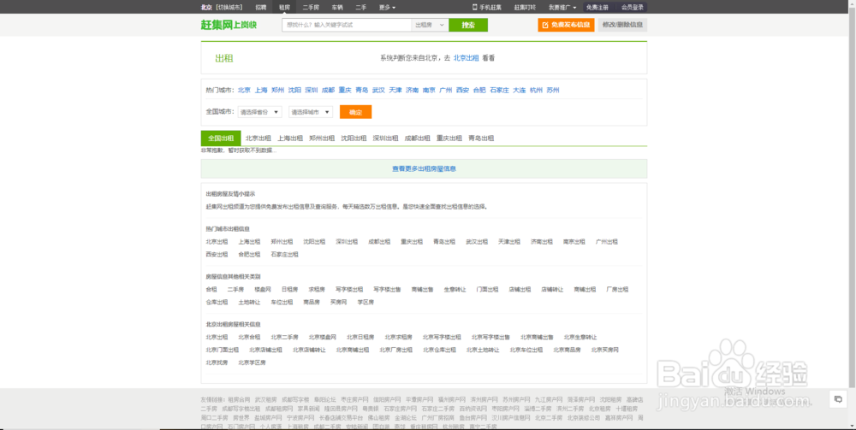Click the 北京日租房 link
This screenshot has width=856, height=430.
pos(360,338)
